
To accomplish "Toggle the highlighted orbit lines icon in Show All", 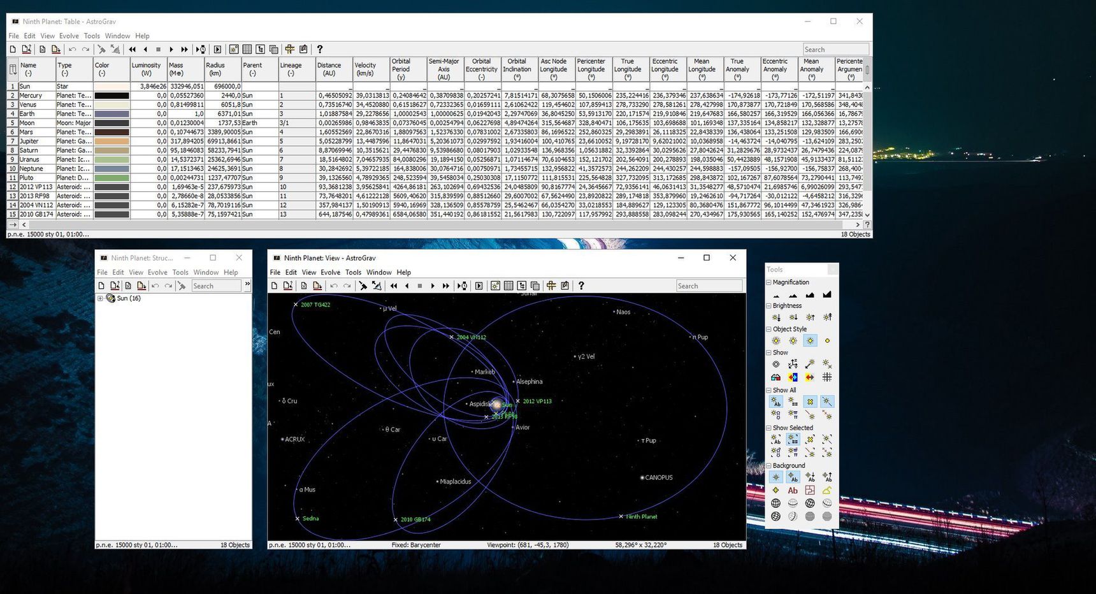I will 827,402.
